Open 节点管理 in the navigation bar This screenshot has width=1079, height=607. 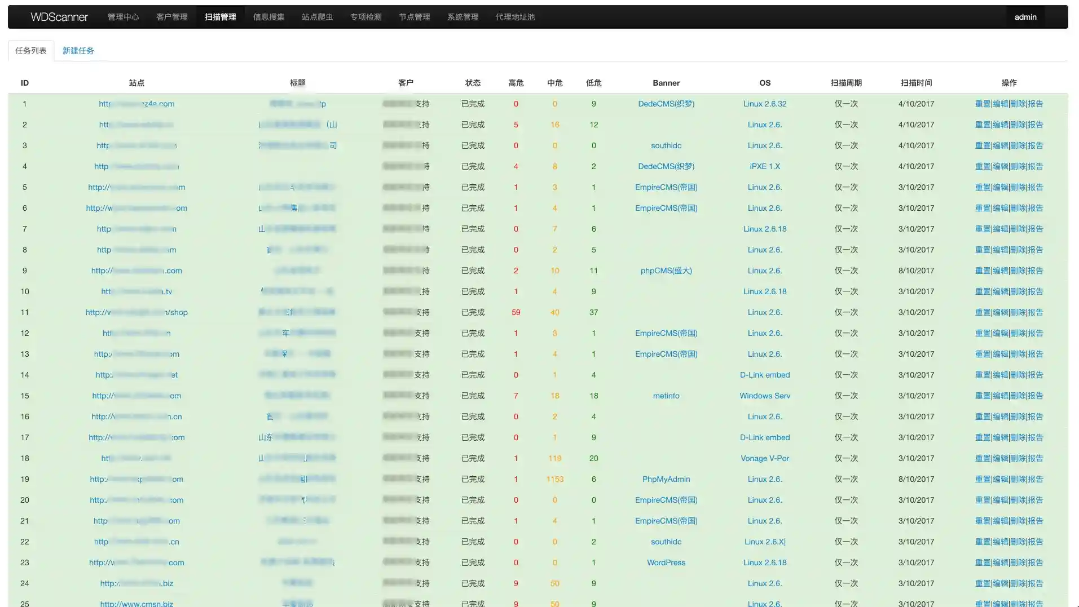pyautogui.click(x=414, y=17)
